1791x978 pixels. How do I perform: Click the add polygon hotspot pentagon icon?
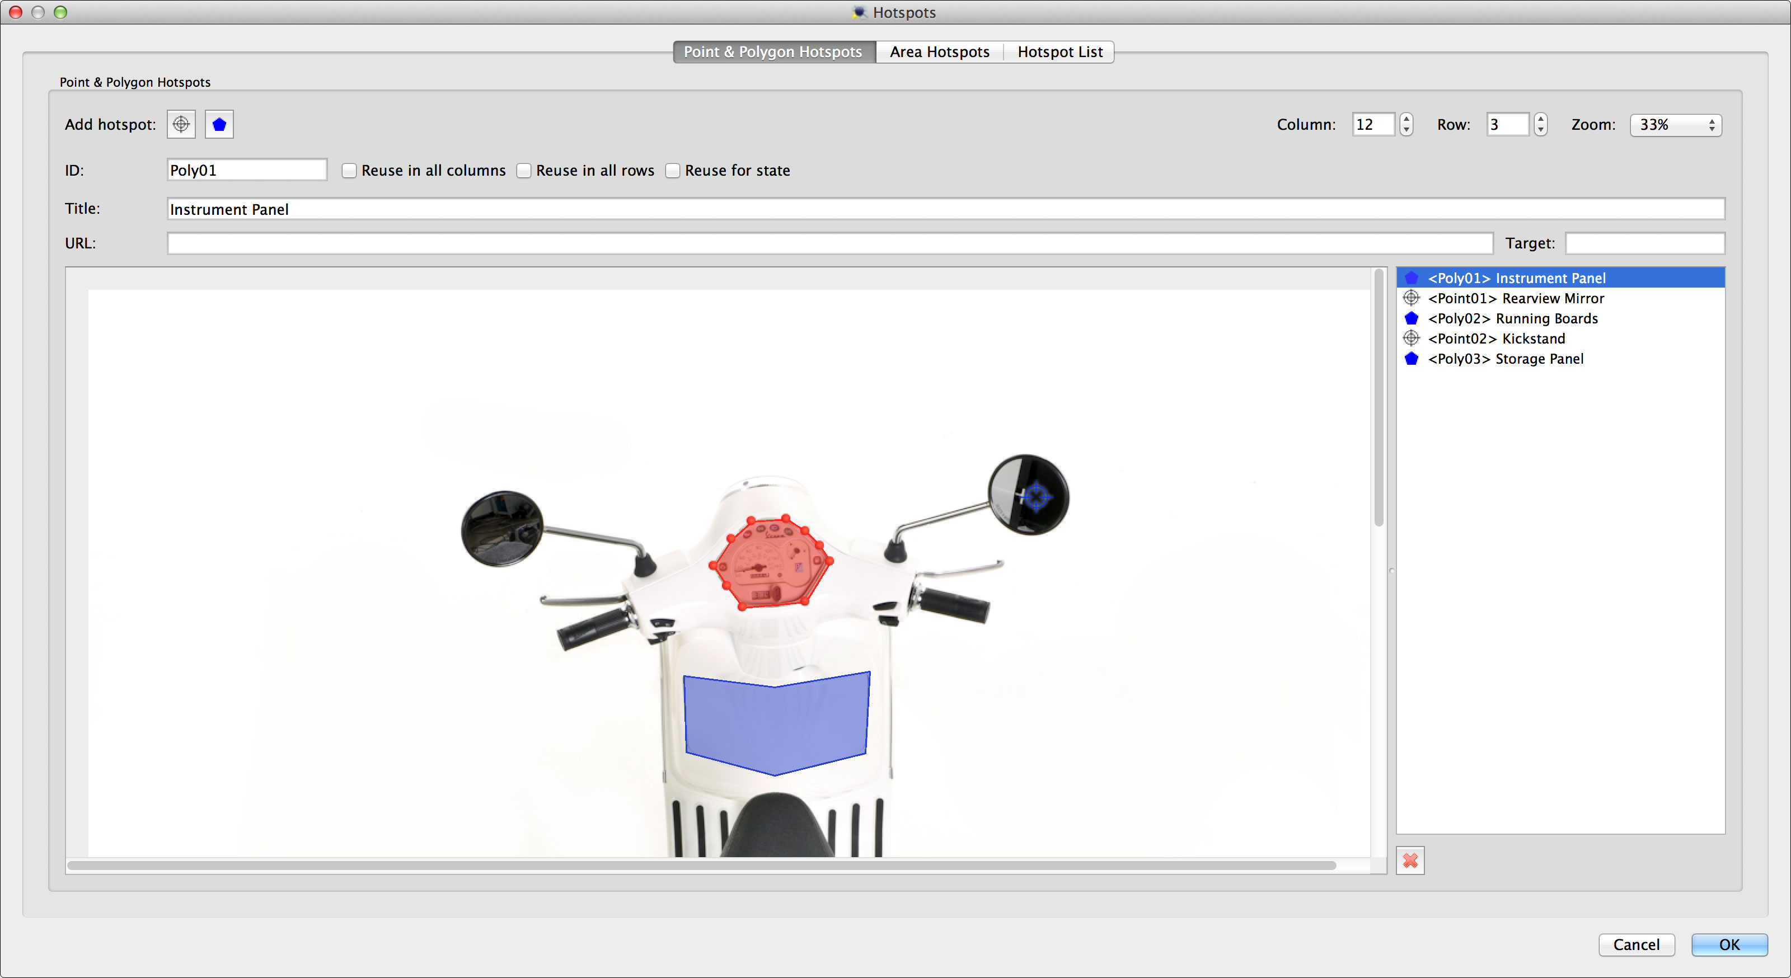pyautogui.click(x=219, y=124)
